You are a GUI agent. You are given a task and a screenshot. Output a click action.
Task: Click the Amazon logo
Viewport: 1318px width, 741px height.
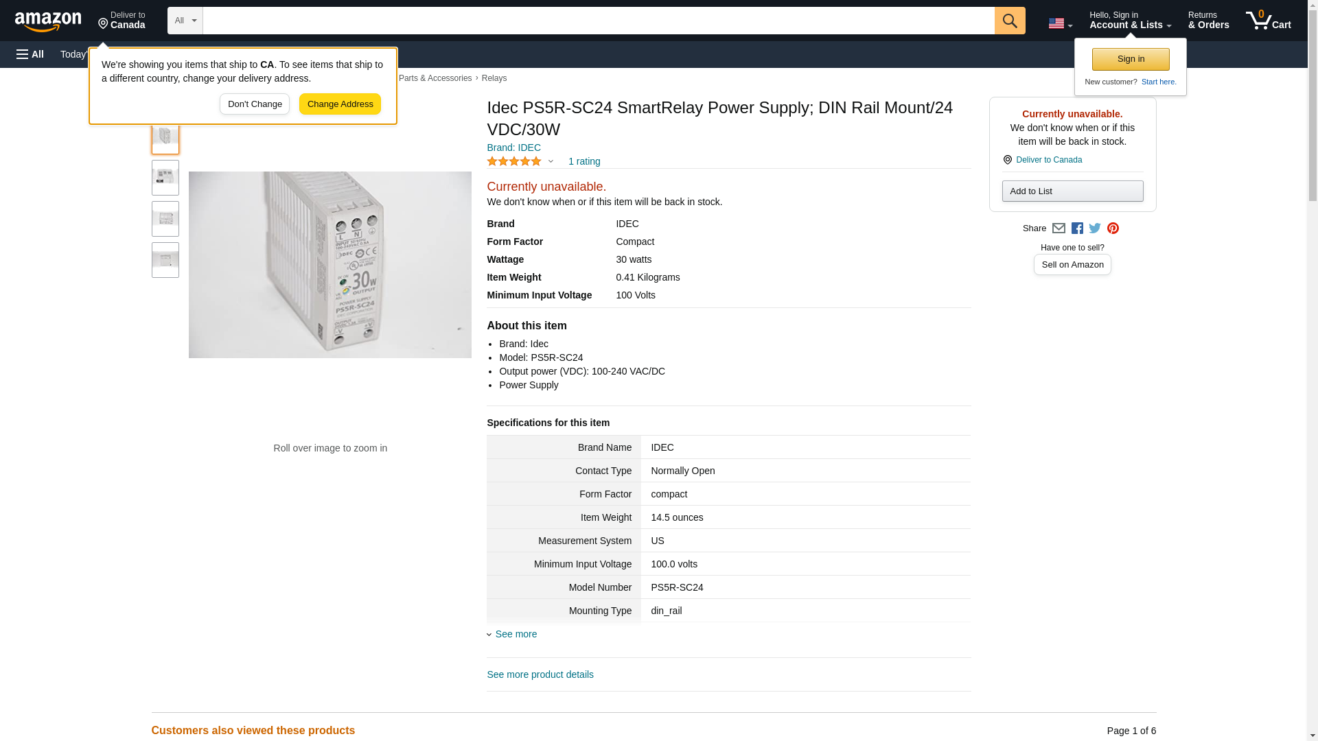[x=48, y=21]
